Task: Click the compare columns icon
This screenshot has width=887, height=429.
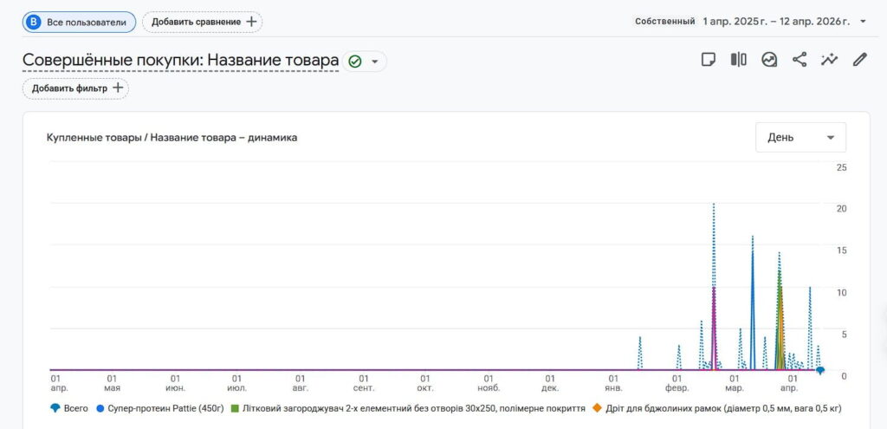Action: pos(738,60)
